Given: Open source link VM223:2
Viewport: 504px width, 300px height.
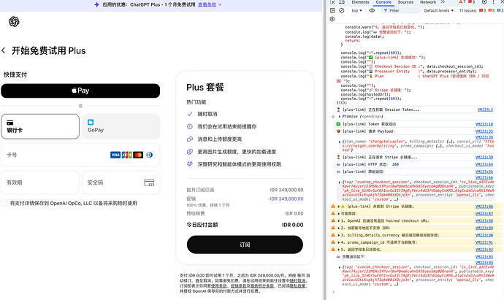Looking at the screenshot, I should (x=485, y=109).
